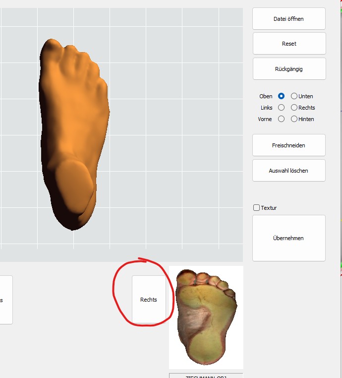Apply changes with Übernehmen button
This screenshot has width=342, height=378.
tap(289, 238)
